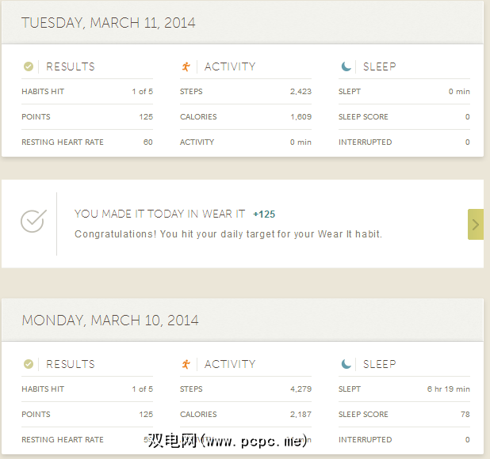This screenshot has height=459, width=490.
Task: Click the Sleep moon icon for March 11
Action: (x=346, y=67)
